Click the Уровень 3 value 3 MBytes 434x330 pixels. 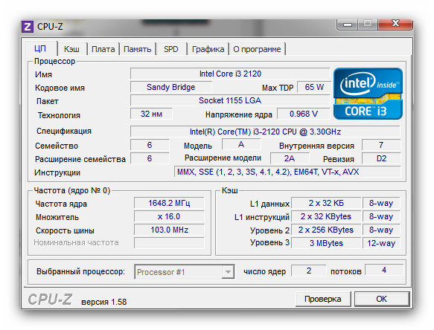pos(326,243)
